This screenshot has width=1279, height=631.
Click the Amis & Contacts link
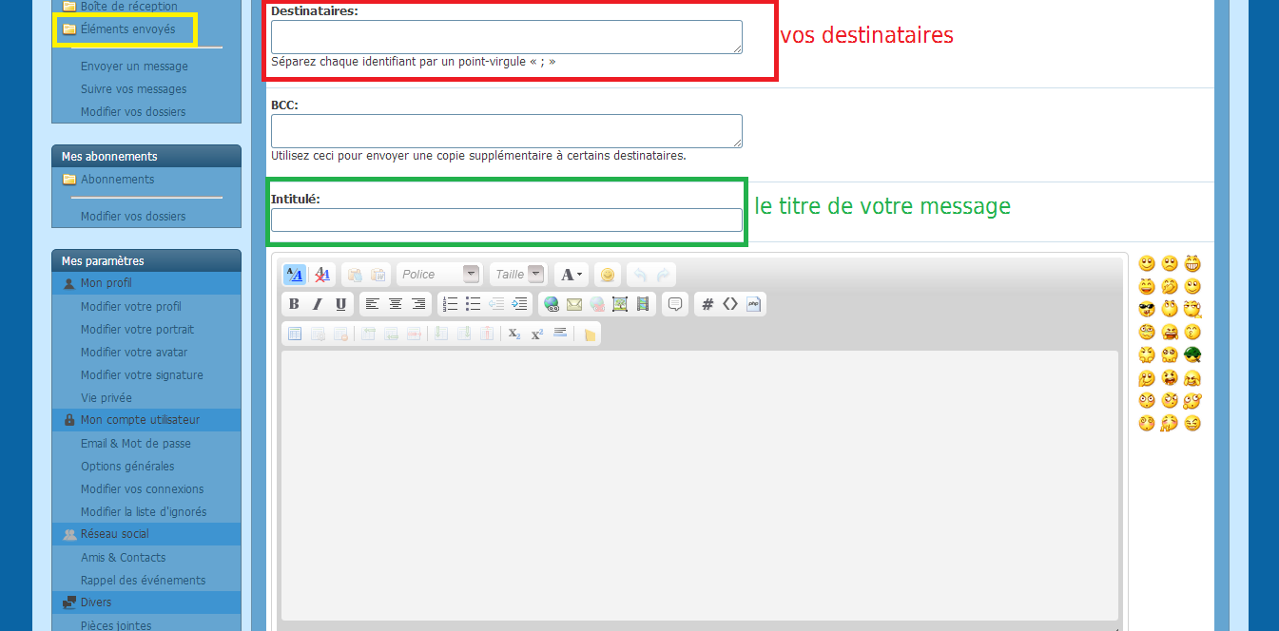click(123, 558)
